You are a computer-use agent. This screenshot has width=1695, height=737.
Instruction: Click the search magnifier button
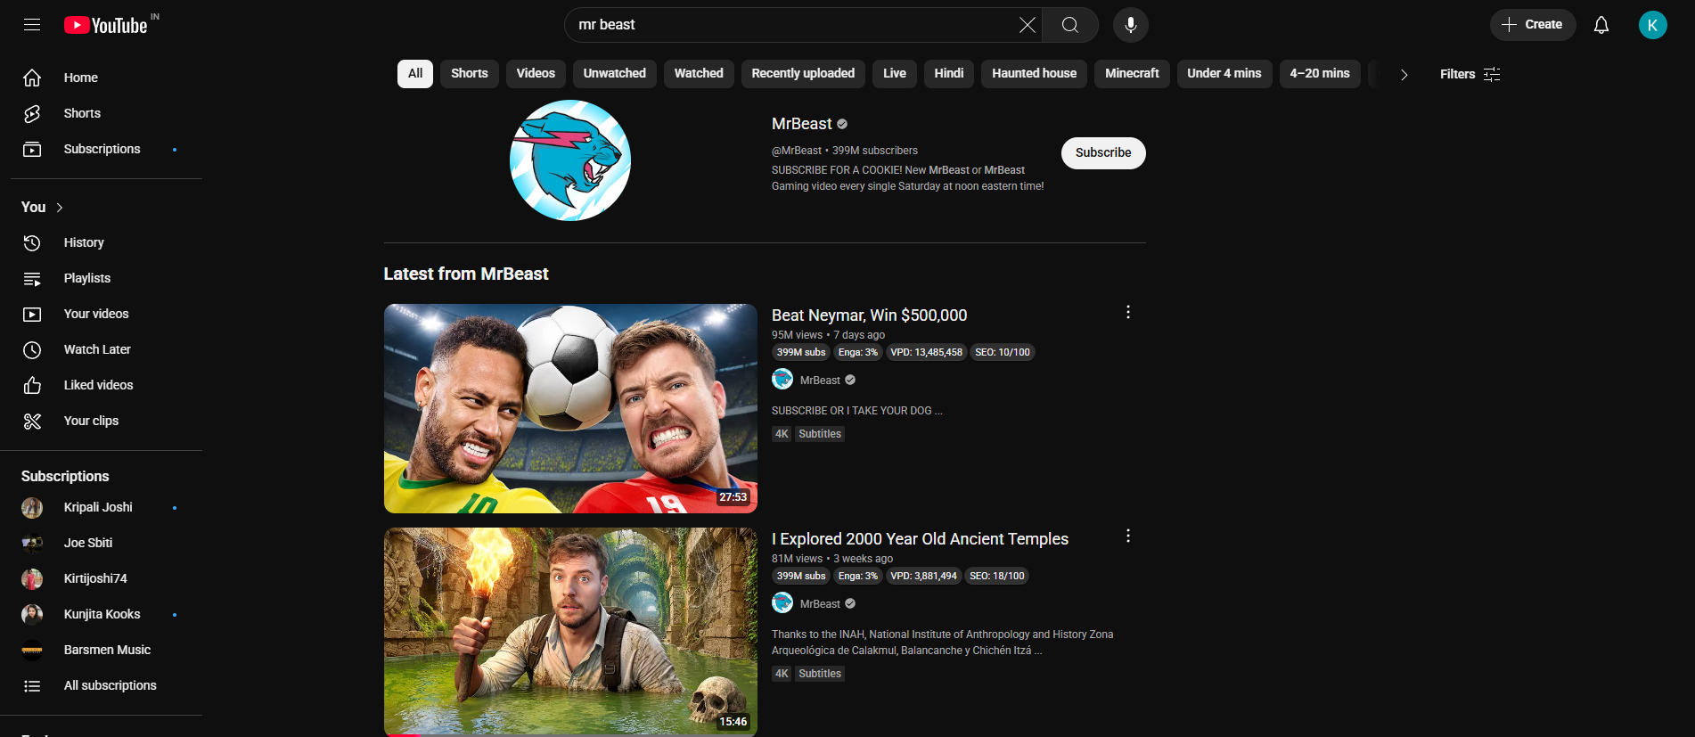[x=1069, y=25]
